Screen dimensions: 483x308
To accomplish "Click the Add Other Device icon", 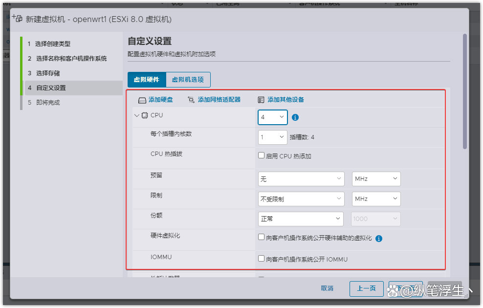I will 262,99.
